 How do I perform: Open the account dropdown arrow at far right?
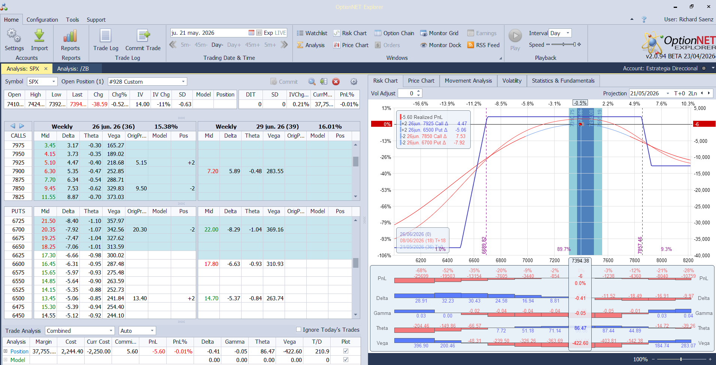tap(713, 68)
